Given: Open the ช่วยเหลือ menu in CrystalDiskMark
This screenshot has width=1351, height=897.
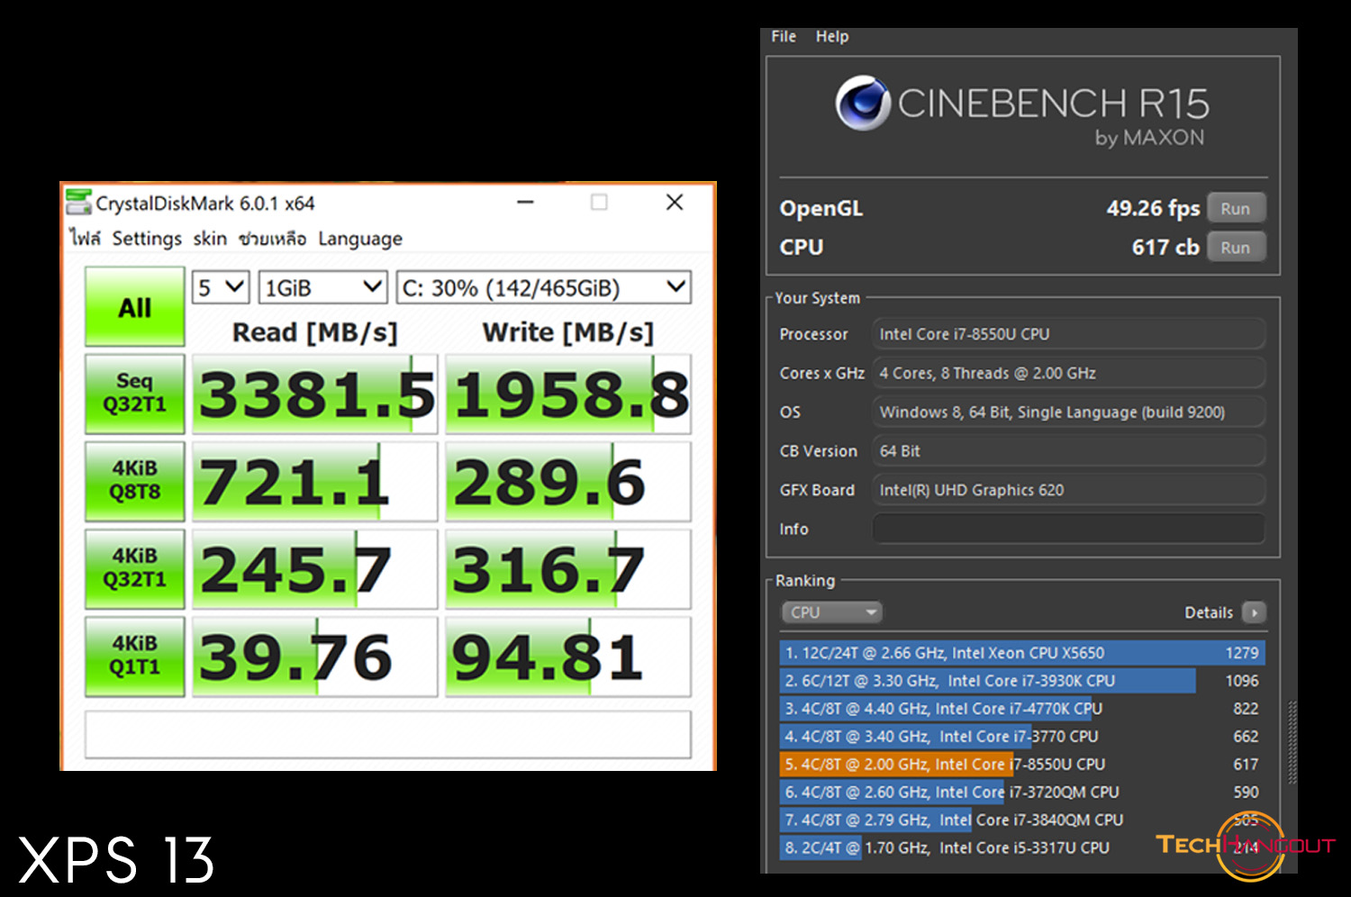Looking at the screenshot, I should [x=272, y=239].
